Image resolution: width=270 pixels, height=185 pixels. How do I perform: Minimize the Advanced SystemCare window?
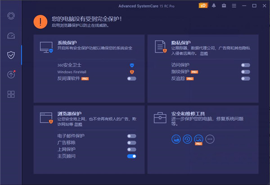point(244,6)
